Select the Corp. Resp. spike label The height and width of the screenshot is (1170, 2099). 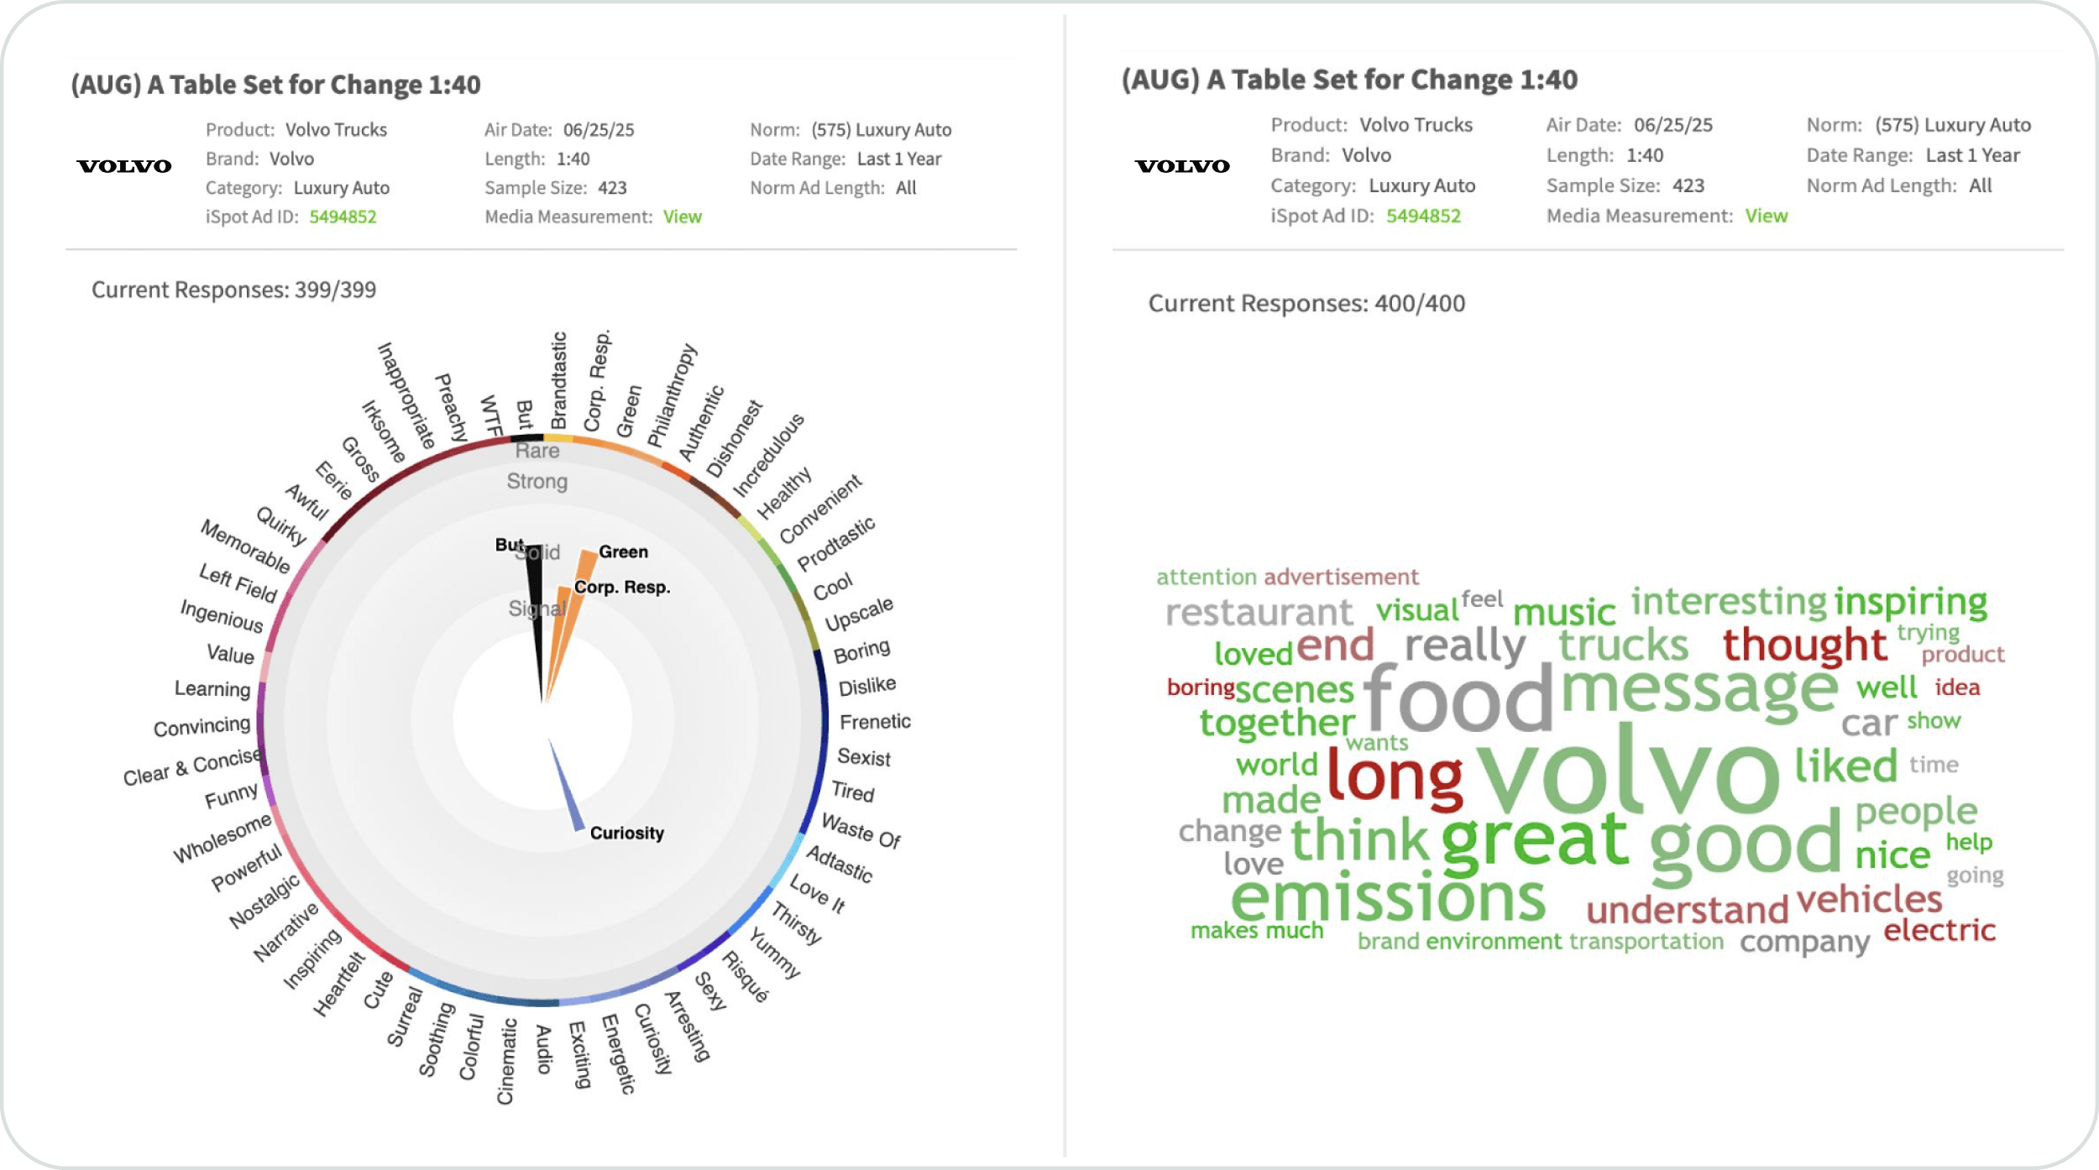(x=622, y=587)
